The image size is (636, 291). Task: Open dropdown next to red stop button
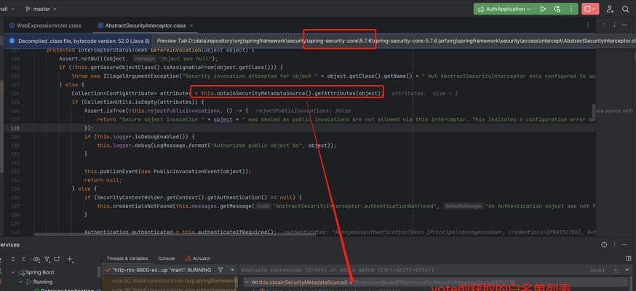pos(595,9)
